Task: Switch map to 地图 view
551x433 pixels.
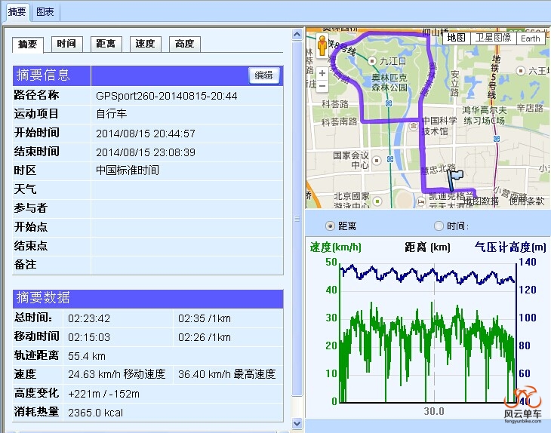Action: click(457, 38)
